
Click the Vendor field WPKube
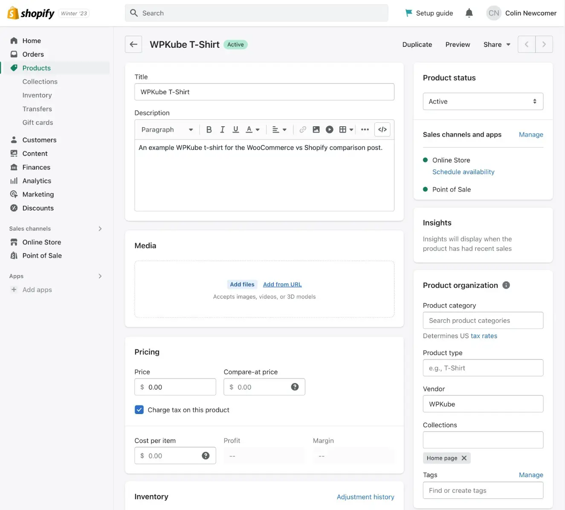click(483, 404)
